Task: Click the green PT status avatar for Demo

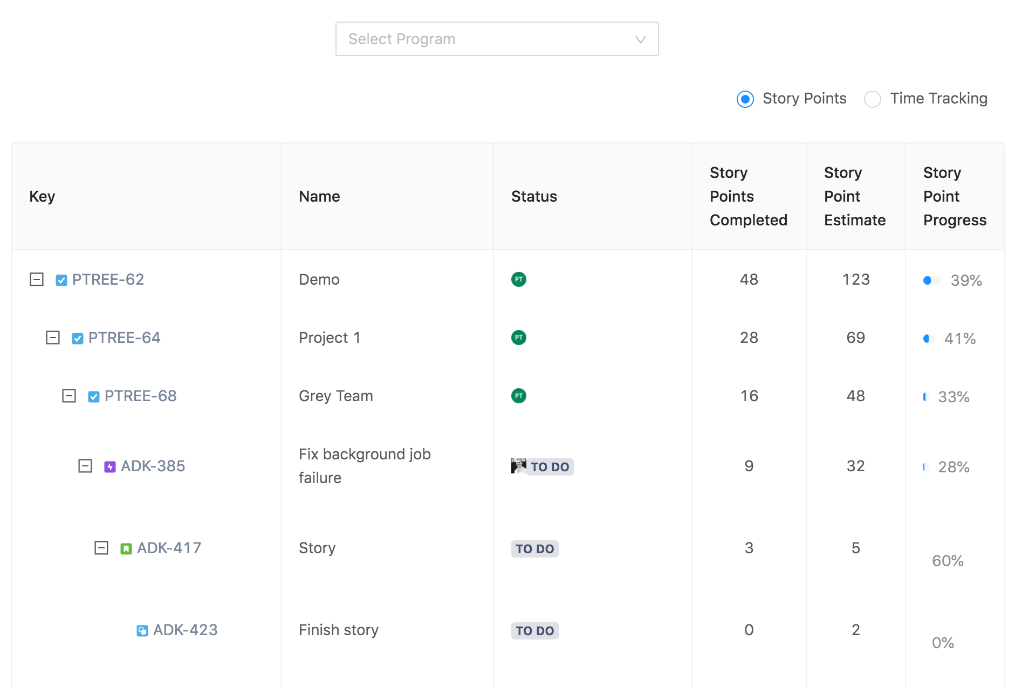Action: tap(519, 279)
